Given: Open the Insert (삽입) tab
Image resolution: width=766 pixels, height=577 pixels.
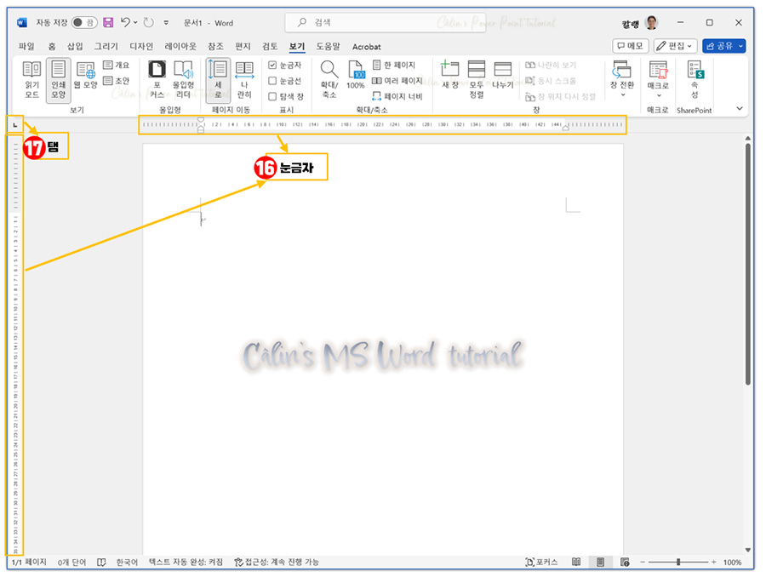Looking at the screenshot, I should 75,47.
